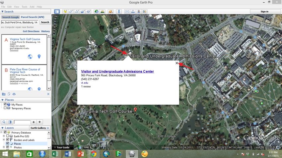Click the search address input field
Viewport: 282px width, 158px height.
[20, 22]
